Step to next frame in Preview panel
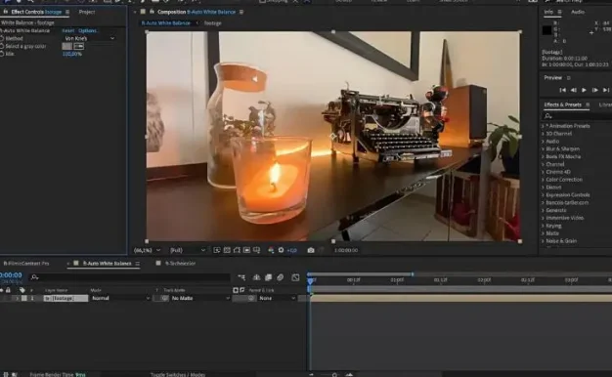 [594, 90]
